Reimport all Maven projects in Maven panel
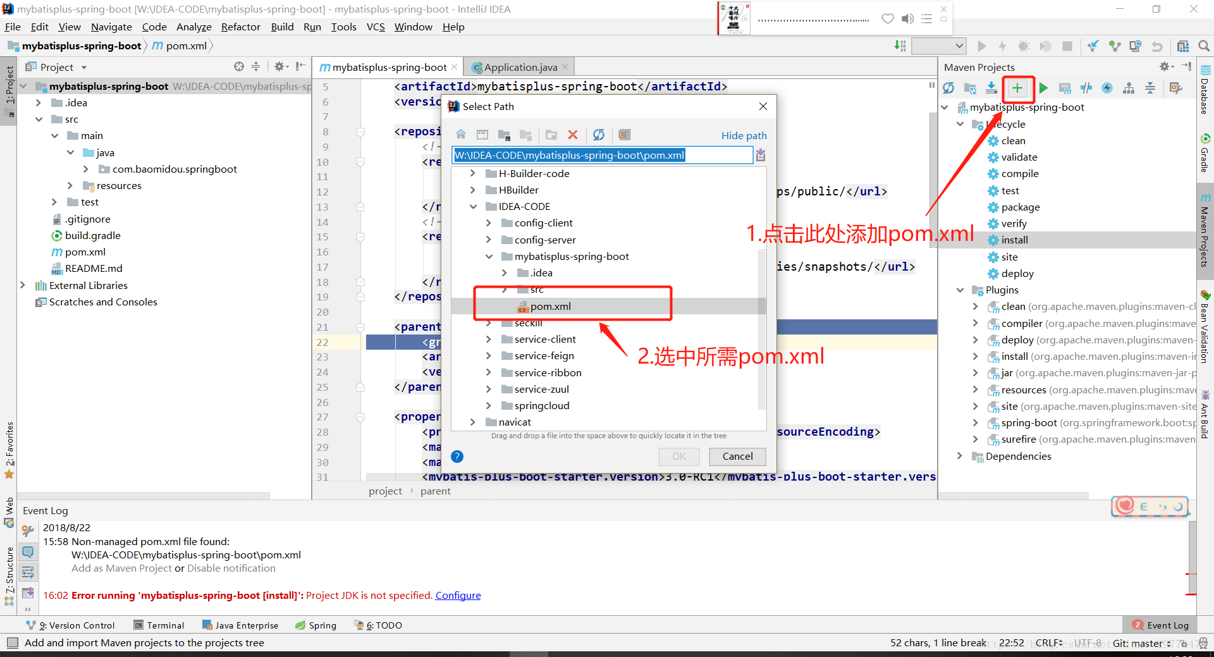Screen dimensions: 1214x657 pyautogui.click(x=948, y=89)
